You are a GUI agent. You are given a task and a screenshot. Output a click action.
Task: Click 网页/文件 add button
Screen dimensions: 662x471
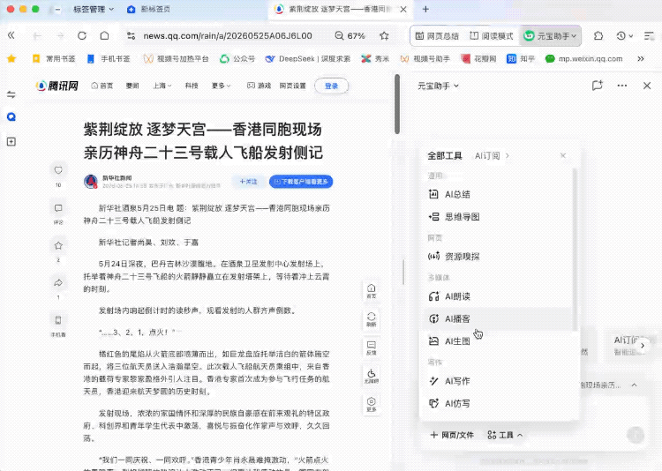(452, 435)
